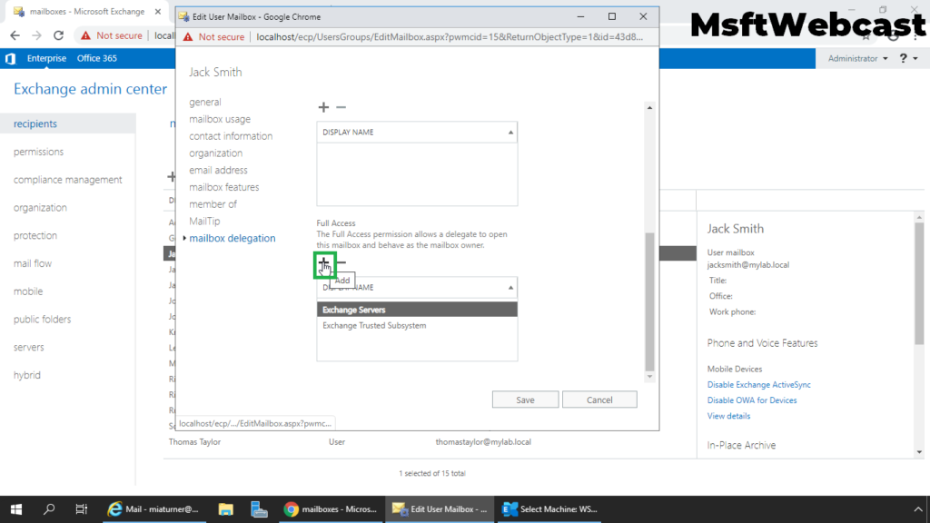The image size is (930, 523).
Task: Open the contact information section
Action: click(231, 136)
